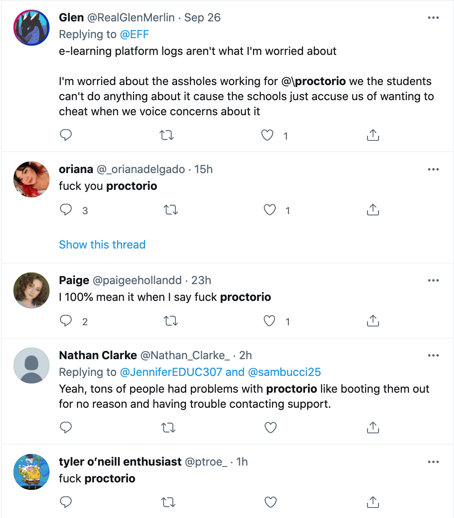
Task: Reply to tyler o'neill enthusiast's tweet
Action: 66,502
